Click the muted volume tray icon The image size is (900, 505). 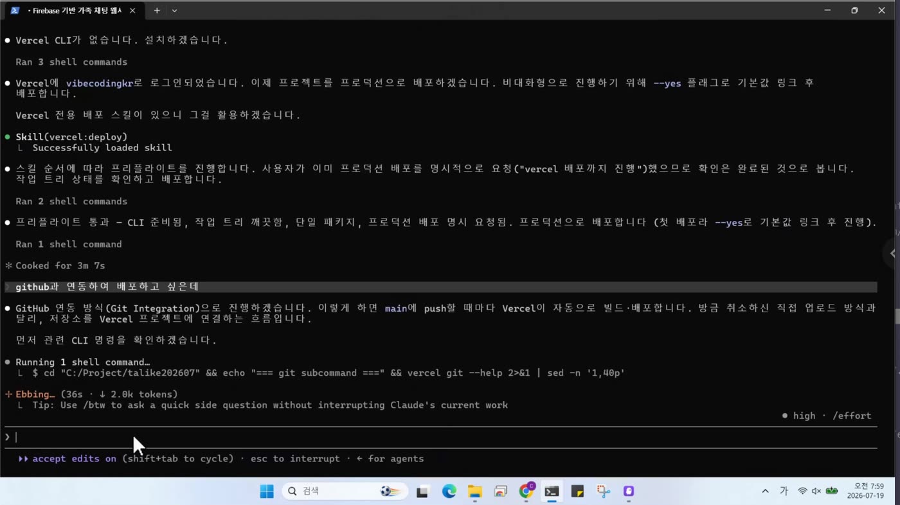click(816, 492)
